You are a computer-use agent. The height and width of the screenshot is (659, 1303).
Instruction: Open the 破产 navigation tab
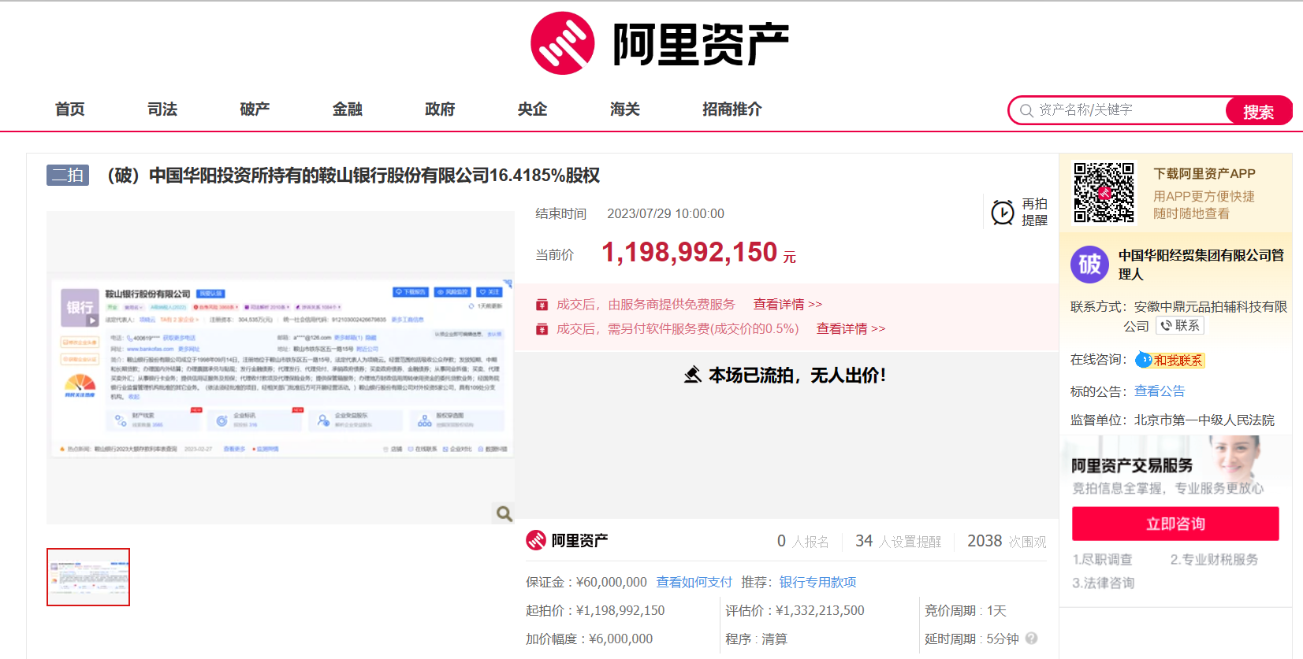255,109
